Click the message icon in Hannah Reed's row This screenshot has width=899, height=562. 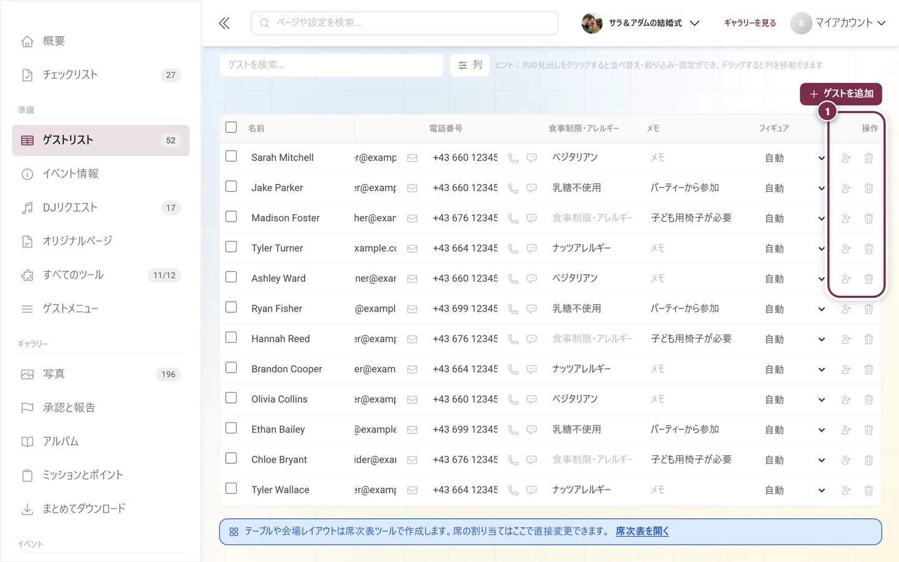coord(532,339)
